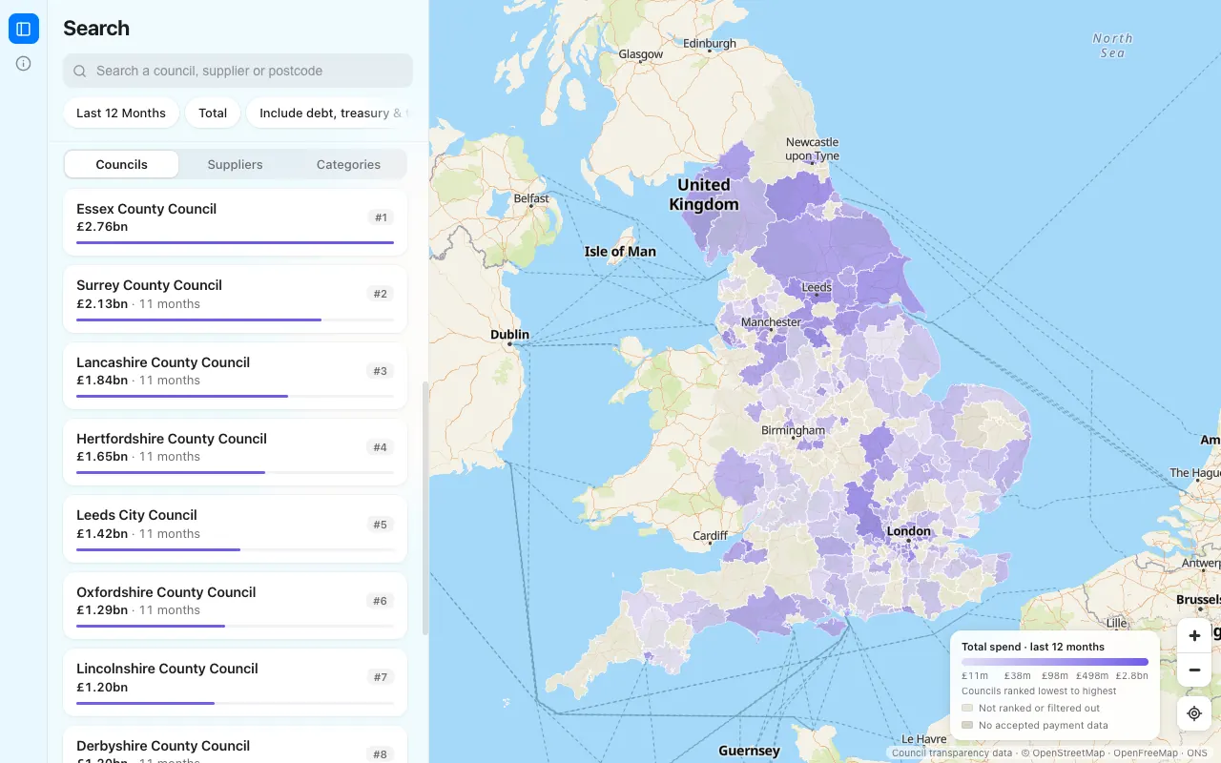The height and width of the screenshot is (763, 1221).
Task: Click the £1.29bn amount for Oxfordshire
Action: [x=102, y=610]
